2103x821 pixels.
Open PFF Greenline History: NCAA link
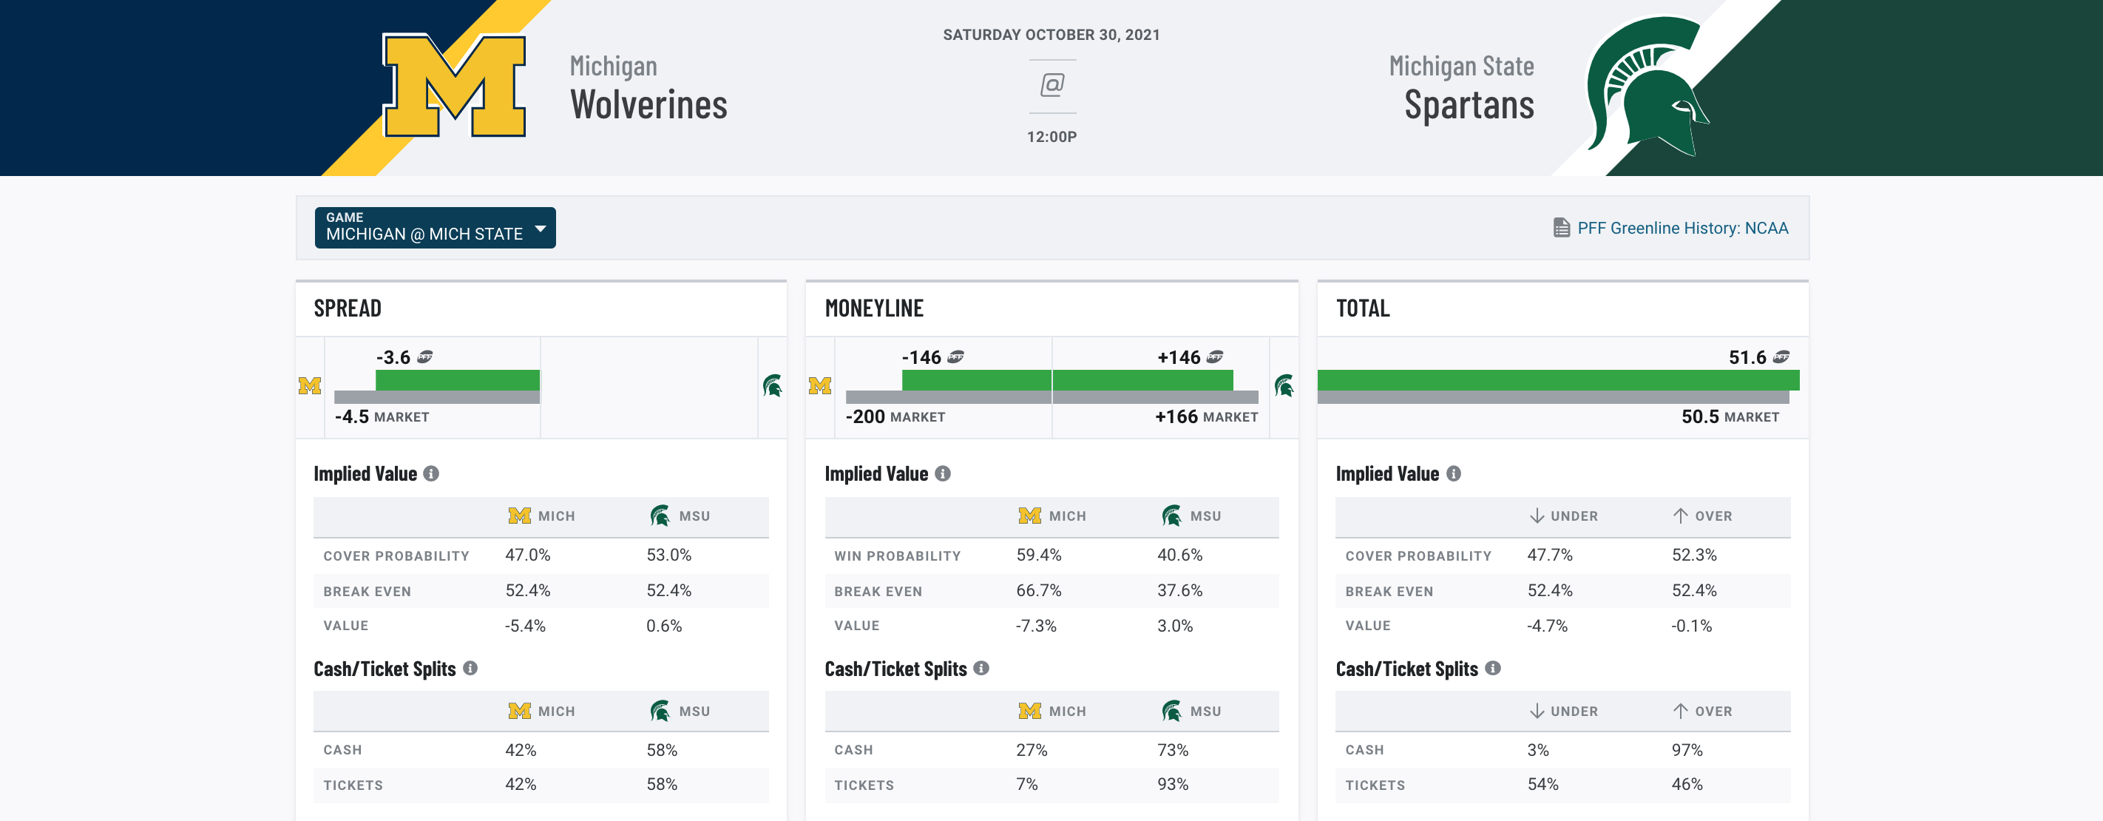coord(1682,228)
